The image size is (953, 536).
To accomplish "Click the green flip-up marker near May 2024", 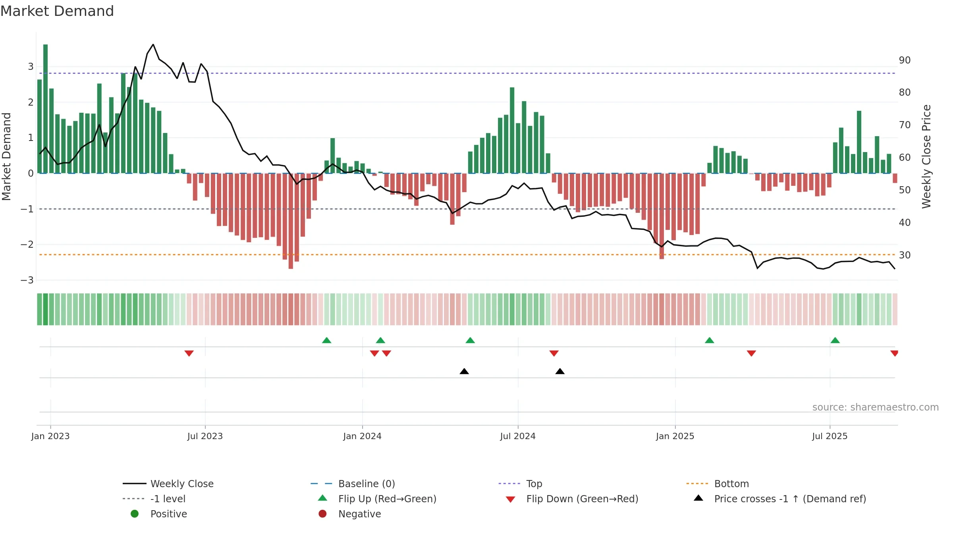I will tap(470, 340).
